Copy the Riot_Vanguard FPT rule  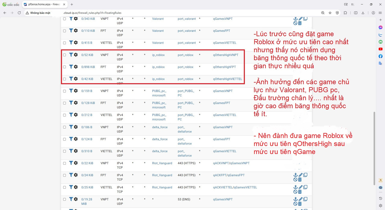coord(305,175)
